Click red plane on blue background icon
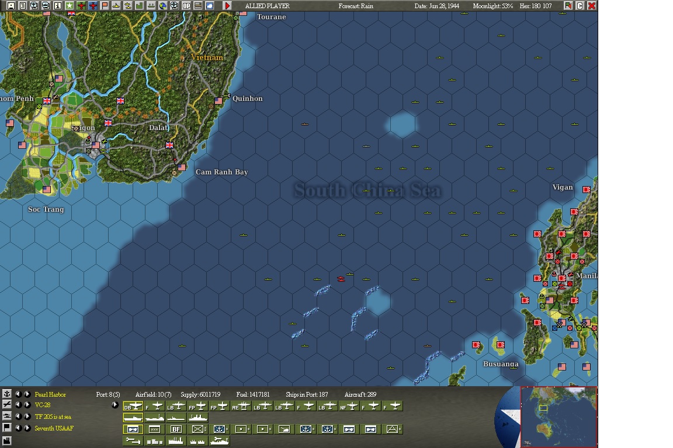Image resolution: width=673 pixels, height=448 pixels. (x=93, y=6)
